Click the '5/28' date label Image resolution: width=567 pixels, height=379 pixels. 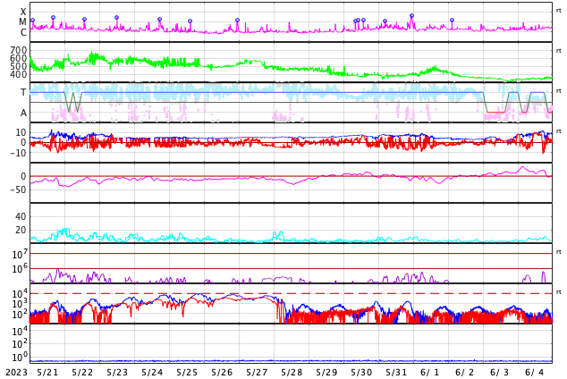click(292, 373)
